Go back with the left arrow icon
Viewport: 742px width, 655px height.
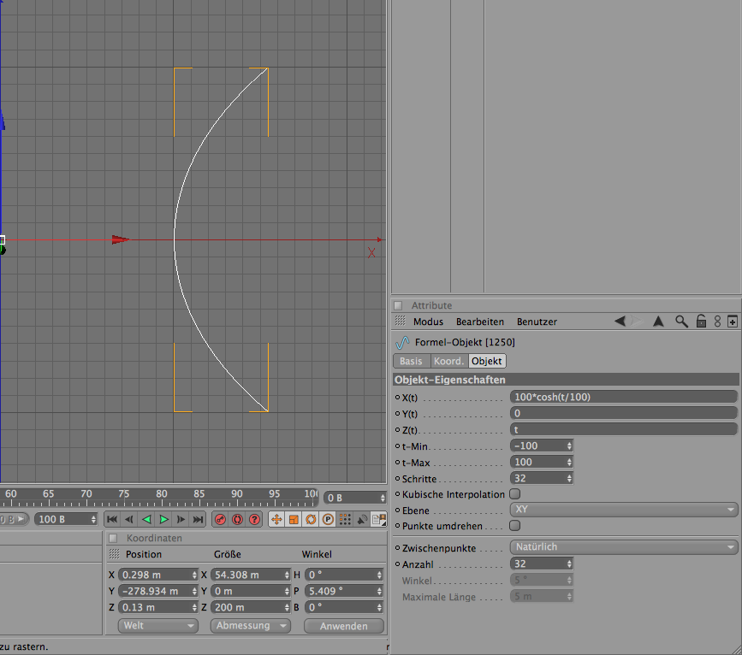pos(620,322)
